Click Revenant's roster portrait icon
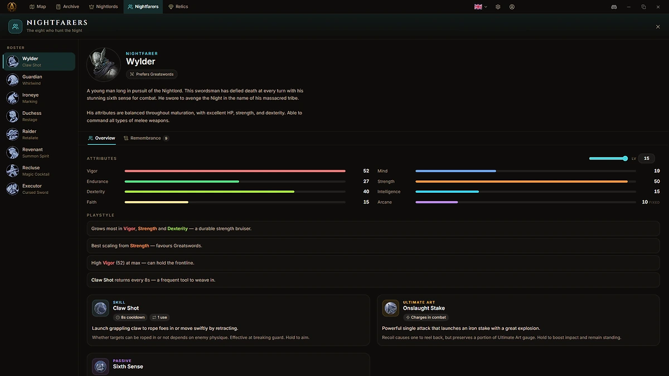This screenshot has width=669, height=376. pyautogui.click(x=12, y=153)
